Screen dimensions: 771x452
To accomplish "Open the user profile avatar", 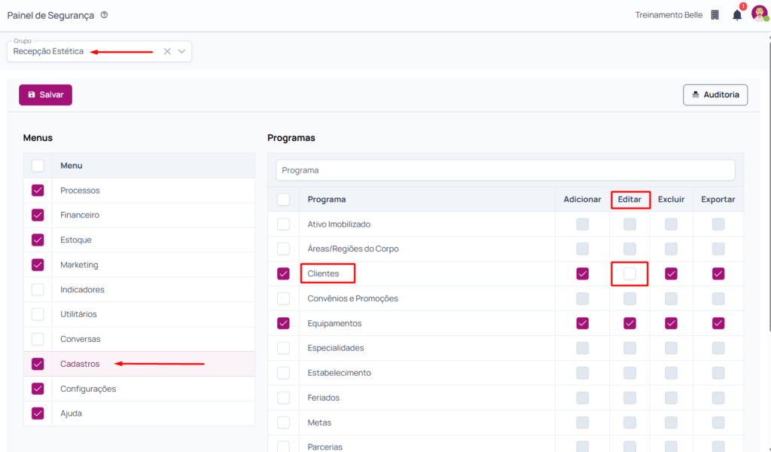I will click(759, 14).
